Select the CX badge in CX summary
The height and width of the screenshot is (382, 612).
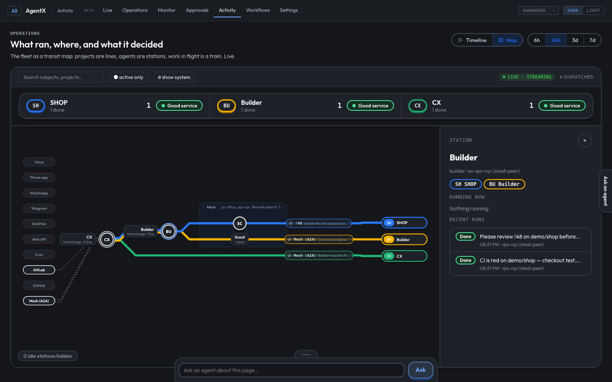[418, 106]
